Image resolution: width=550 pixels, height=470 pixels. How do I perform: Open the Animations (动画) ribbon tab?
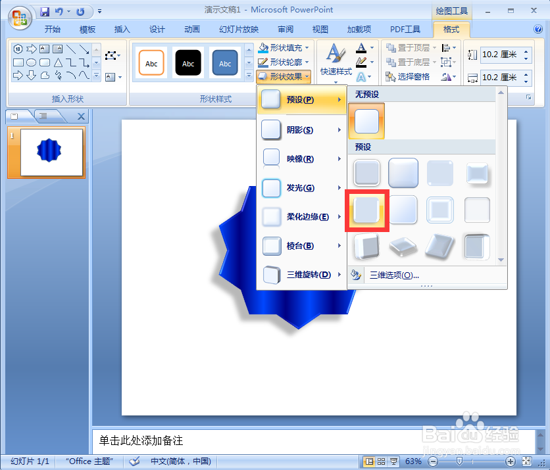pyautogui.click(x=192, y=29)
